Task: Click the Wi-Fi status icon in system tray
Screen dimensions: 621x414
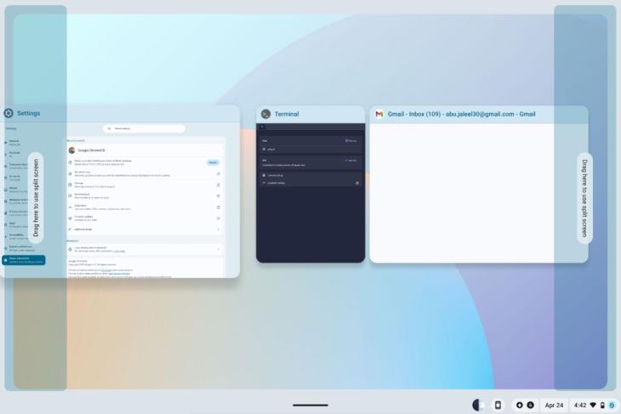Action: (x=593, y=405)
